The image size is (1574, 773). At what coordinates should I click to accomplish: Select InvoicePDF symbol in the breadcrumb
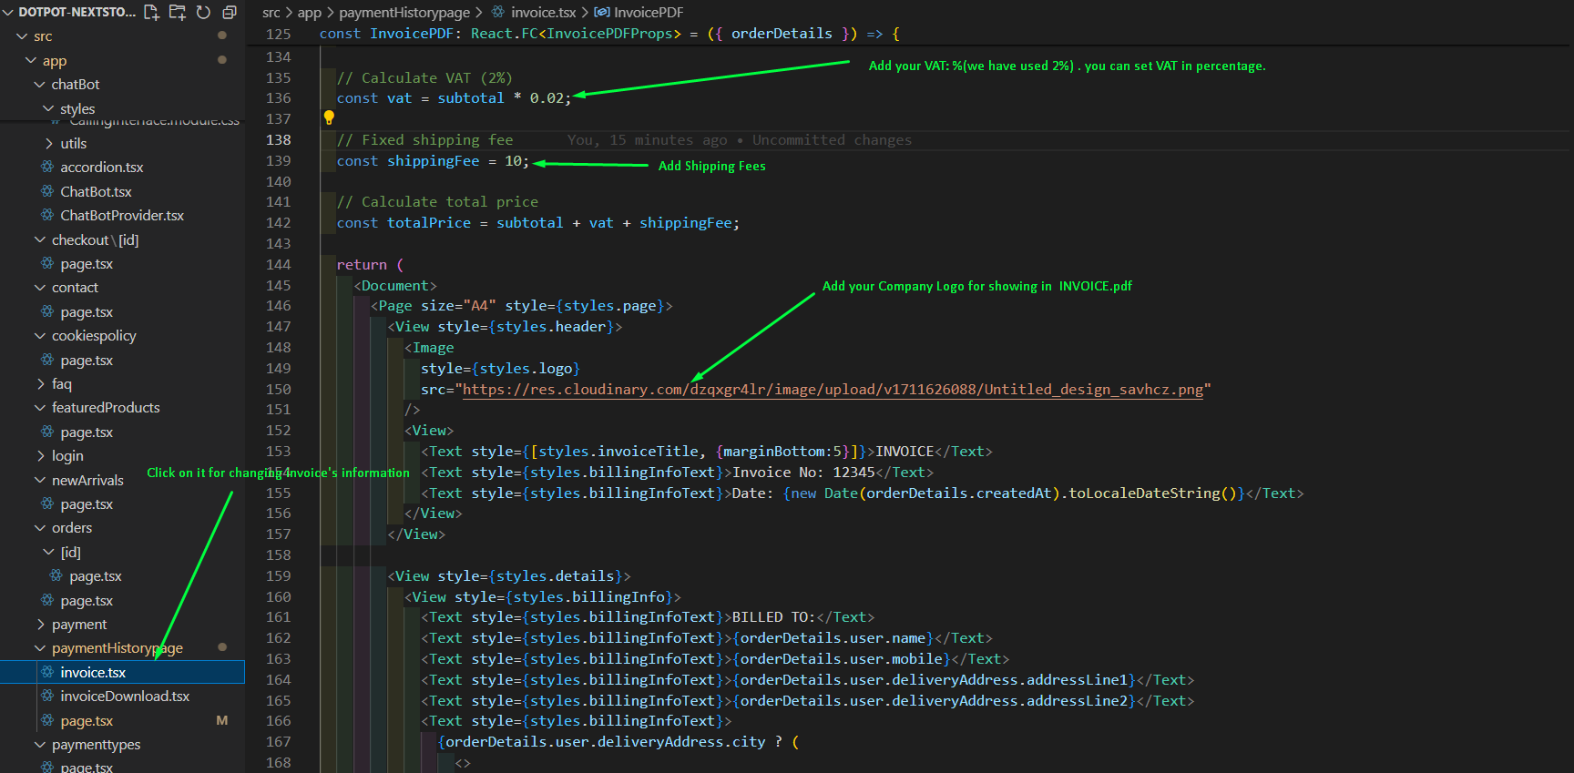click(x=649, y=12)
